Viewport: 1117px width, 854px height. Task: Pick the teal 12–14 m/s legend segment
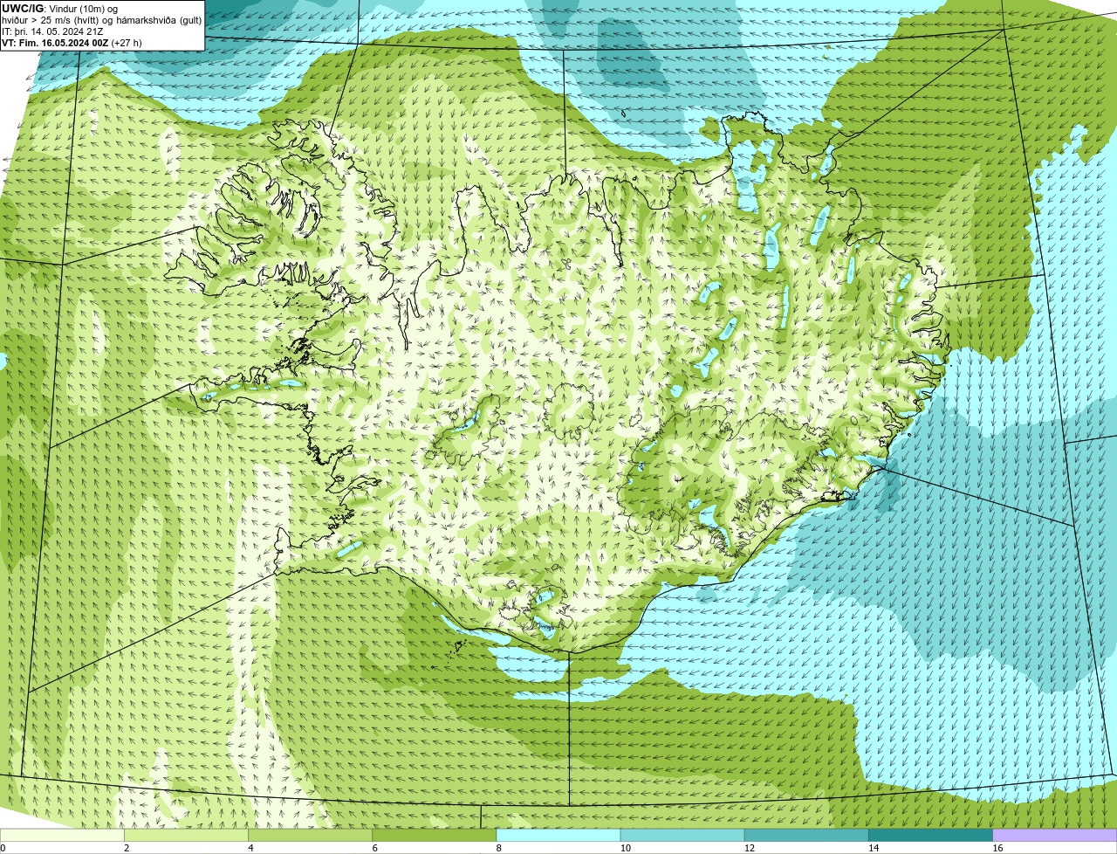click(x=806, y=835)
